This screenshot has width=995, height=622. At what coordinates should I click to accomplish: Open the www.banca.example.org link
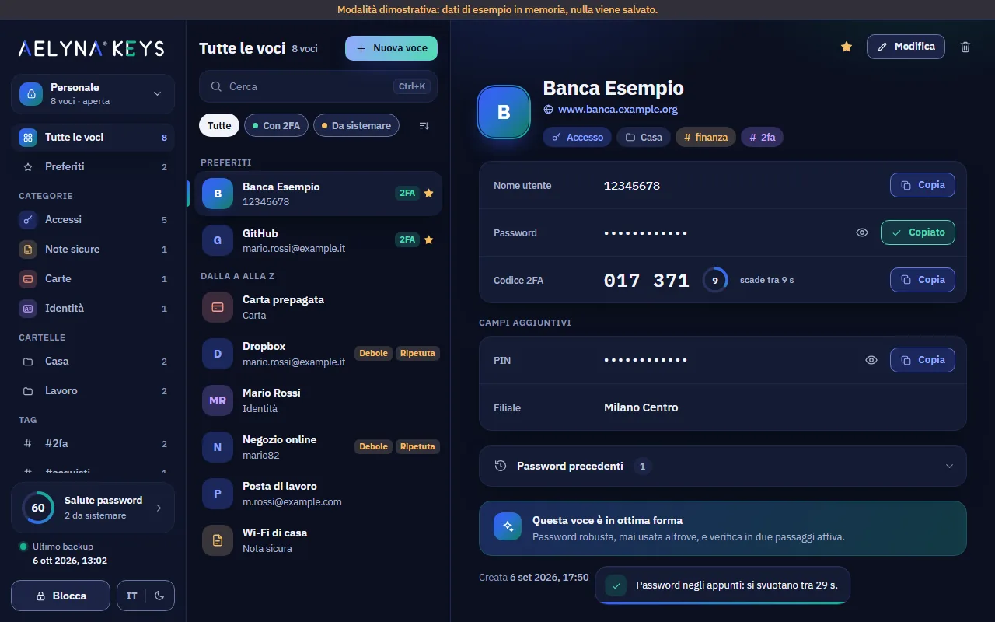point(618,110)
